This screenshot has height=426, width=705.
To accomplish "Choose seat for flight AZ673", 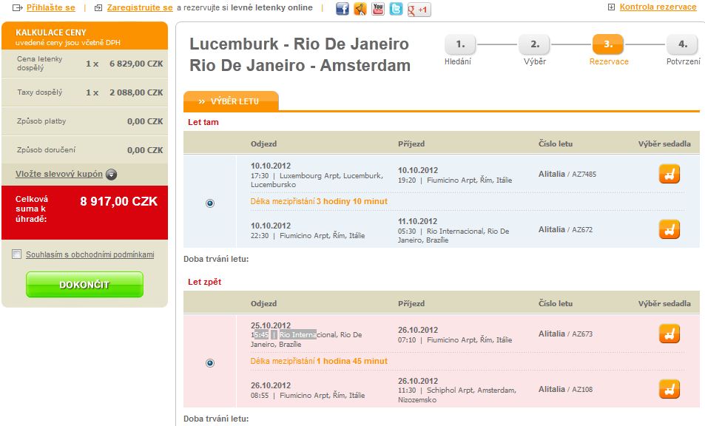I will click(x=669, y=334).
